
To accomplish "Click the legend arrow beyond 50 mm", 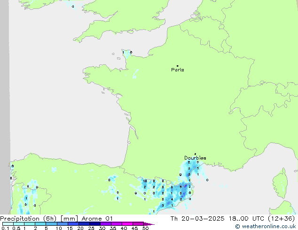I will pos(149,224).
